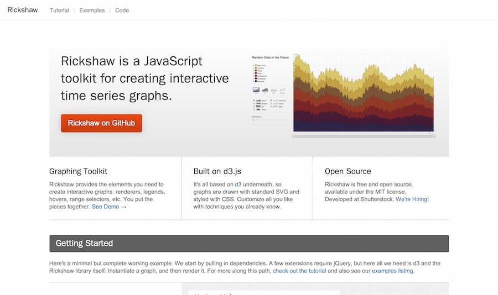Toggle the Shanghai series checkmark

tap(253, 78)
